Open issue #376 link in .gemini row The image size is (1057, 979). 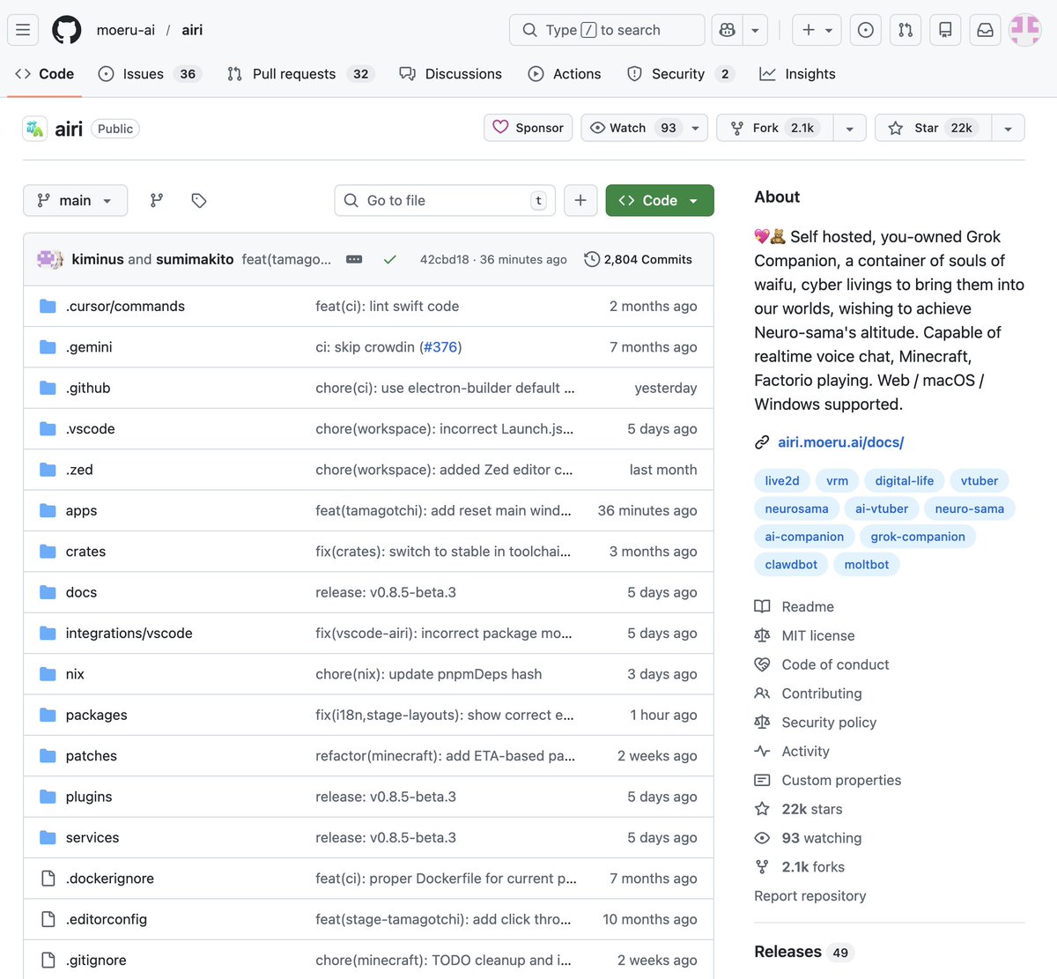440,347
